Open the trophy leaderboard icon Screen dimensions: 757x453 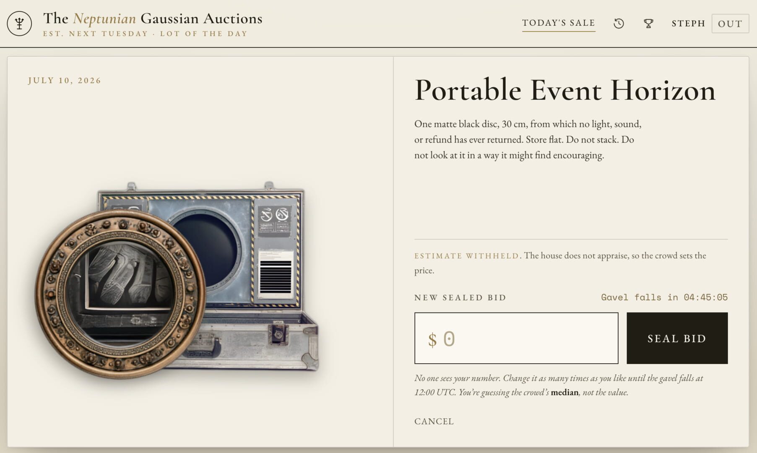tap(648, 23)
